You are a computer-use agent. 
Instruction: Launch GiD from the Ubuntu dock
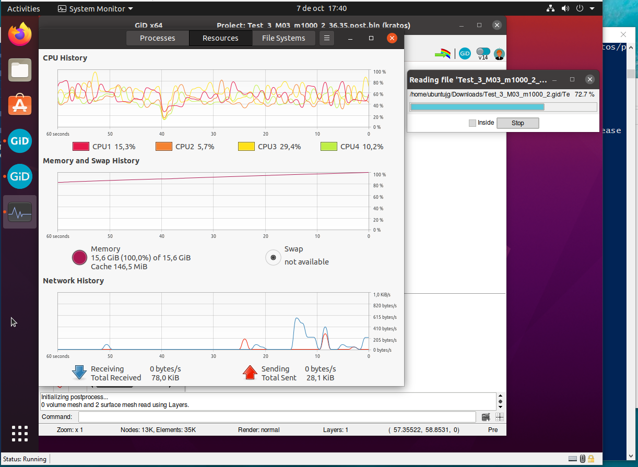click(19, 141)
